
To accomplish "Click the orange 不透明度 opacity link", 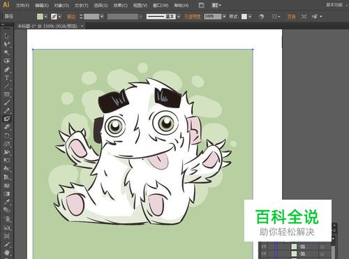I will [192, 17].
